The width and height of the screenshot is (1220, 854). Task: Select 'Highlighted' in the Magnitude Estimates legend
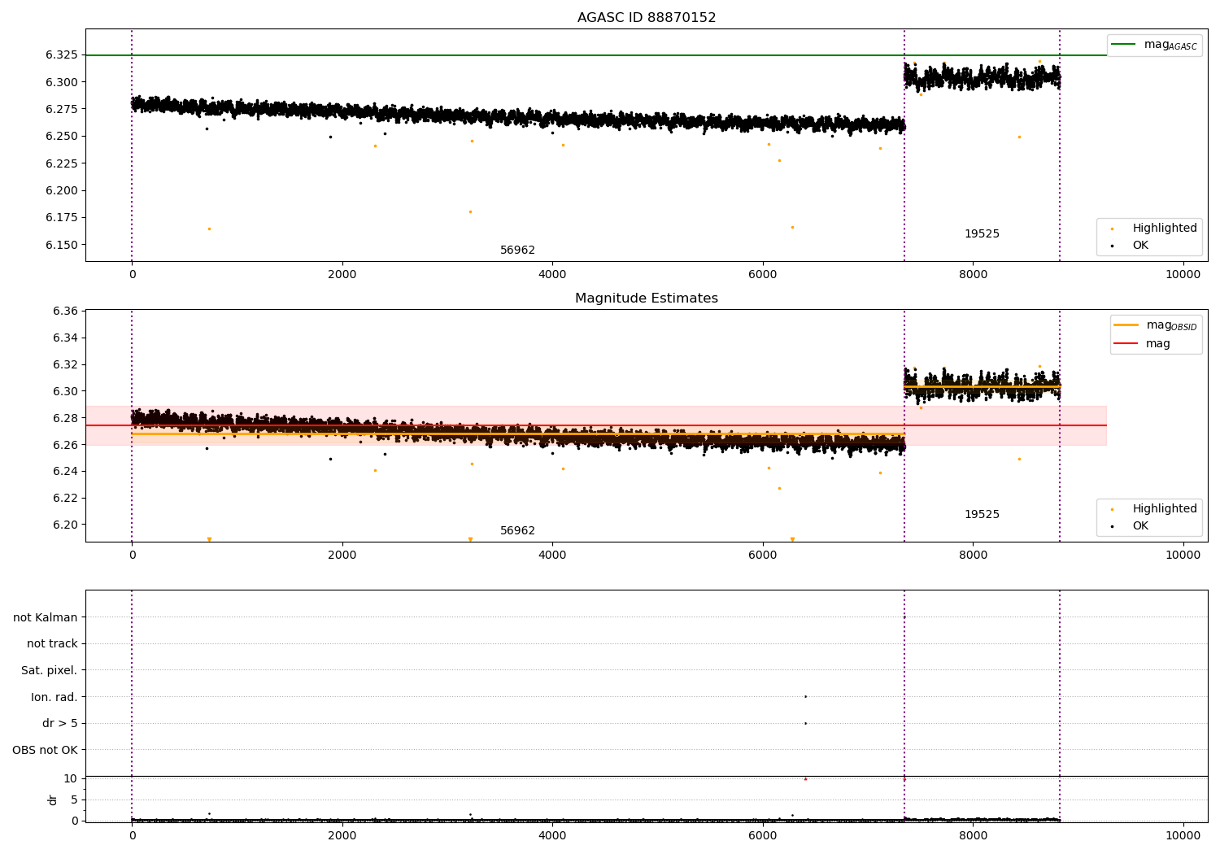point(1165,508)
